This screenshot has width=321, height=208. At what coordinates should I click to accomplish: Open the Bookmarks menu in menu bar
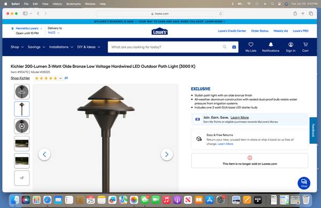coord(73,4)
